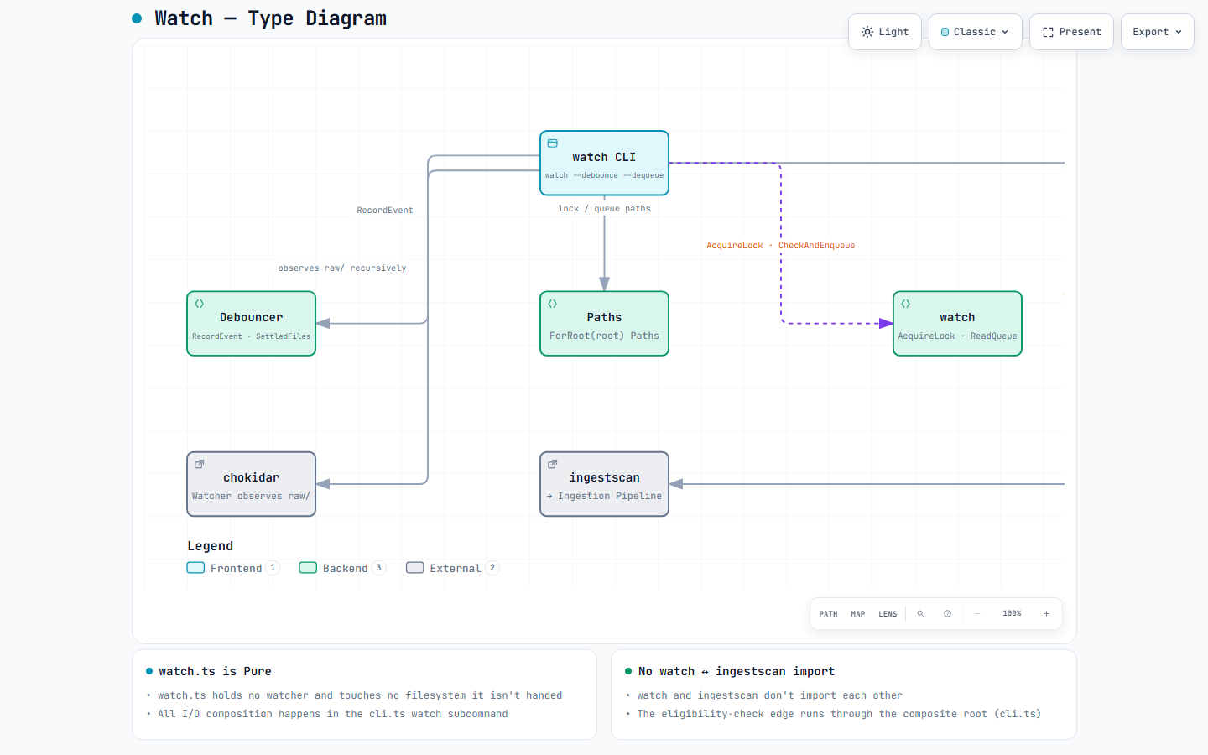
Task: Click the 'lock / queue paths' edge label
Action: tap(604, 209)
